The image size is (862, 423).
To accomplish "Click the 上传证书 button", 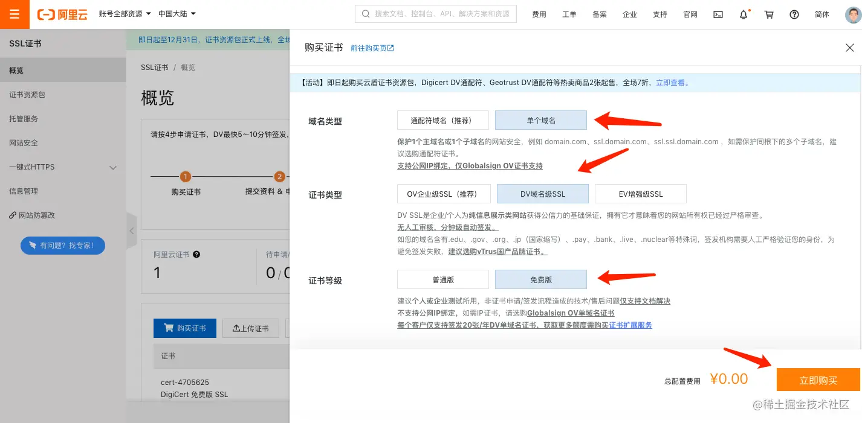I will 251,328.
